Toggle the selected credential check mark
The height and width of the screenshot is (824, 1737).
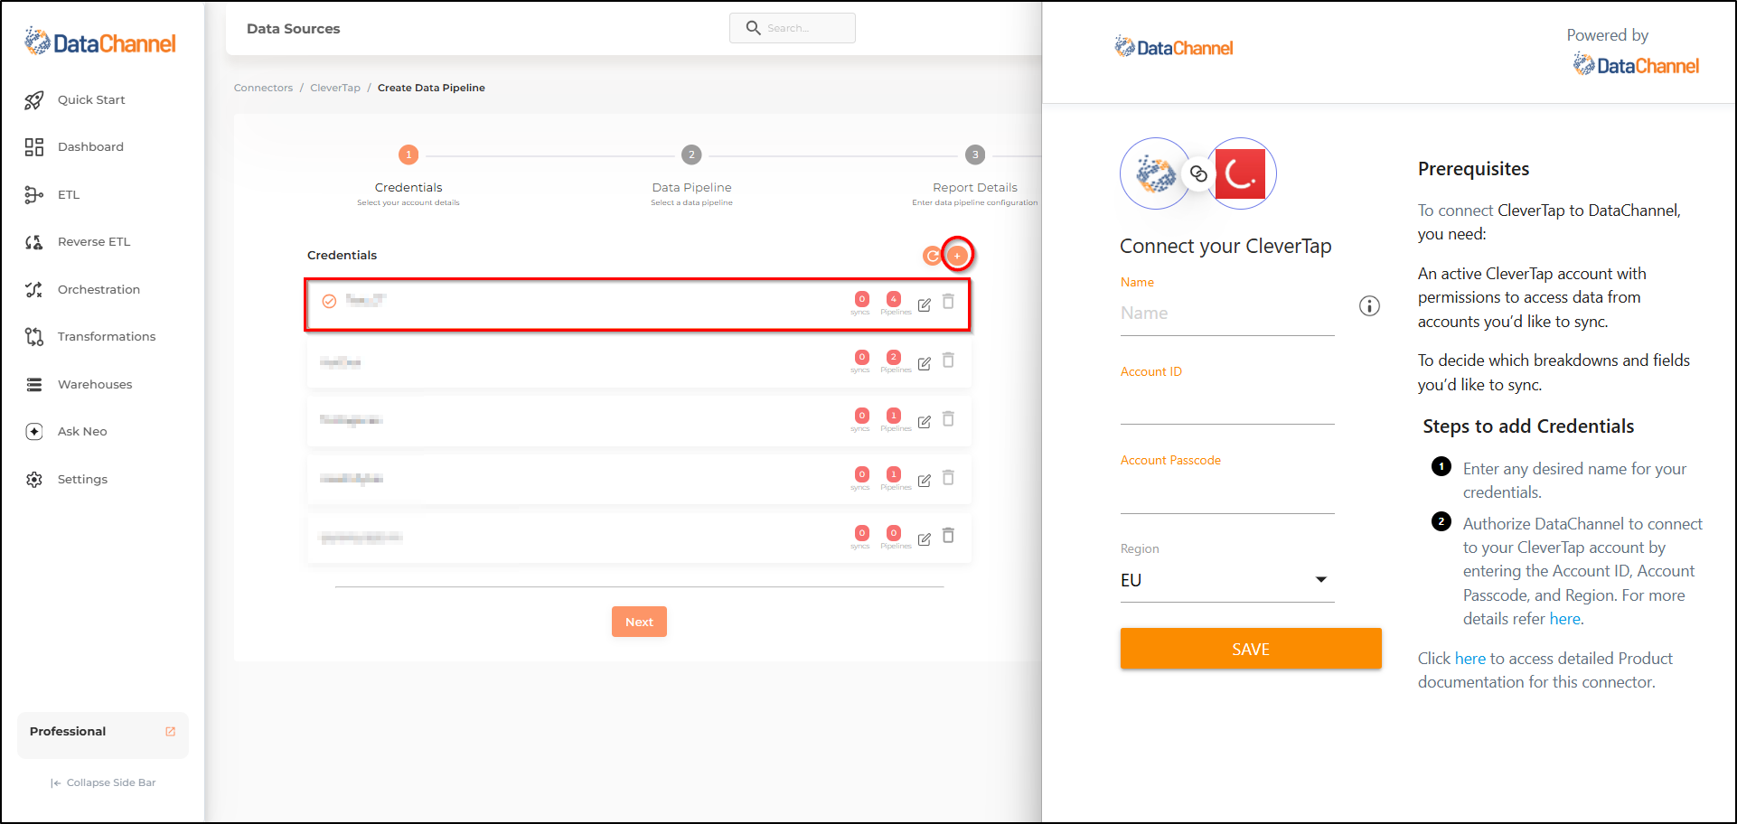point(330,302)
